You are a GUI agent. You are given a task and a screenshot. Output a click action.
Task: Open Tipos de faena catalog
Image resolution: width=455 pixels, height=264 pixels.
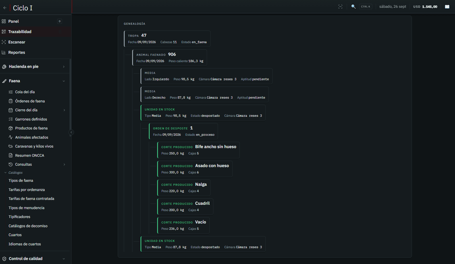pyautogui.click(x=21, y=181)
